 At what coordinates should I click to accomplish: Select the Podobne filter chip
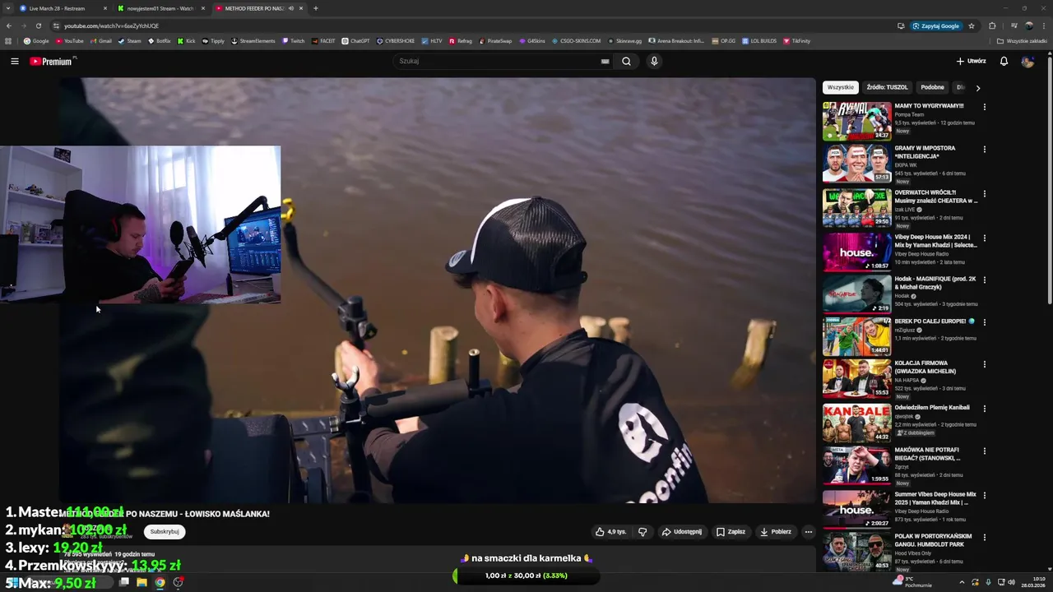point(933,87)
